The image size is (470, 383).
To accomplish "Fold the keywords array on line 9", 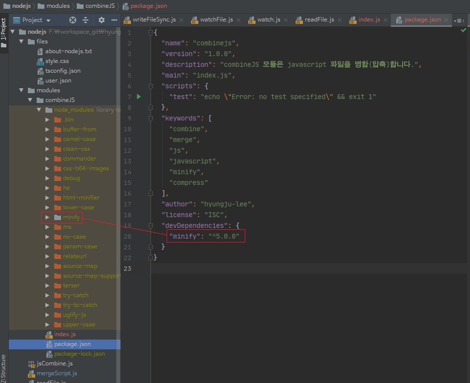I will (x=151, y=118).
